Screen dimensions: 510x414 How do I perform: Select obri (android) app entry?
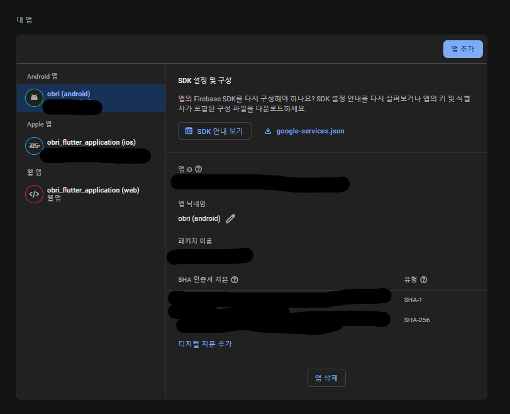tap(91, 98)
